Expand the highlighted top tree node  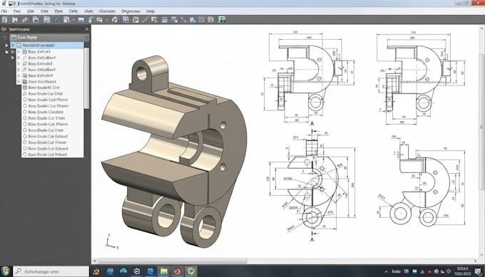pyautogui.click(x=13, y=46)
